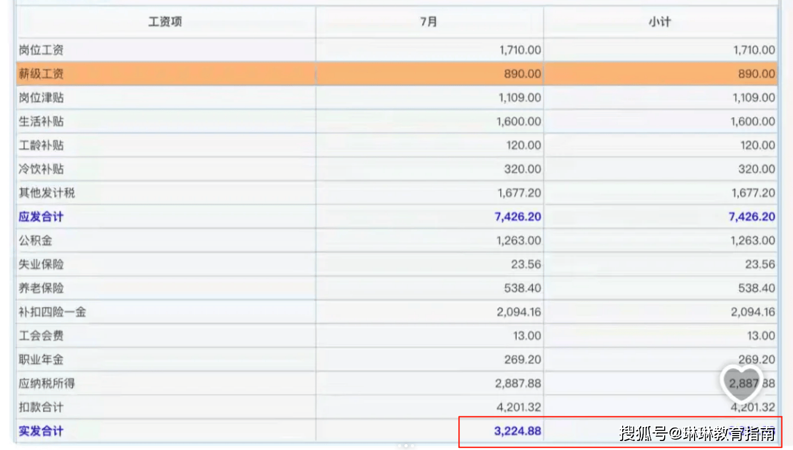Select the 失业保险 row label

(x=42, y=264)
